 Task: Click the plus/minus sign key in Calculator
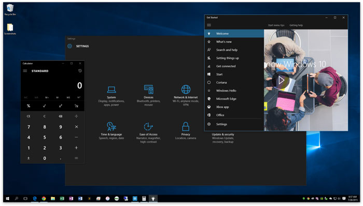(29, 158)
